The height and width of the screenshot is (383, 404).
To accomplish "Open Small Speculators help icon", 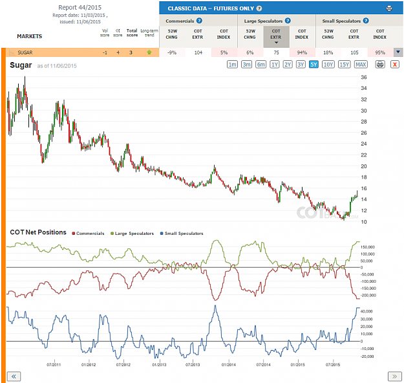I will [366, 21].
